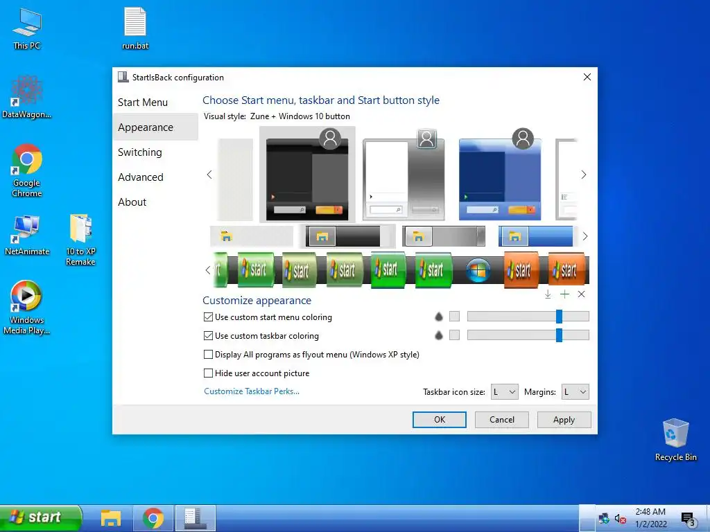Pick the Windows 7 orb start button
The height and width of the screenshot is (532, 710).
(478, 270)
